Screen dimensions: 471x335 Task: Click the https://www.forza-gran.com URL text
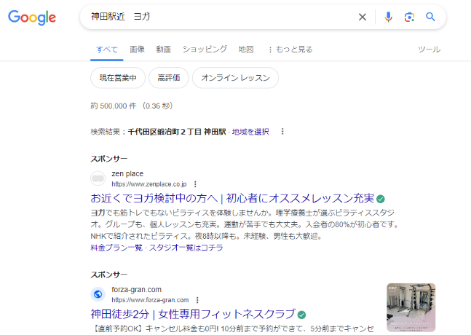pyautogui.click(x=150, y=300)
